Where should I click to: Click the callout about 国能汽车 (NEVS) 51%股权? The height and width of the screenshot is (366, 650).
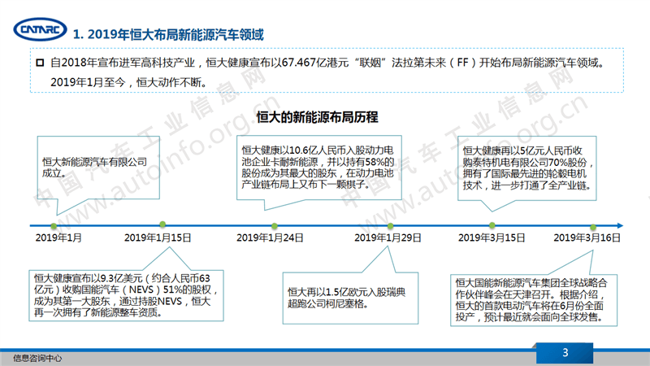(x=126, y=295)
